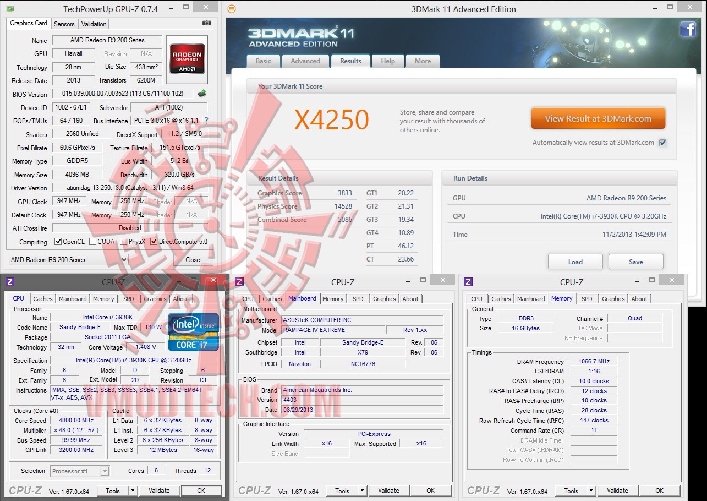The width and height of the screenshot is (707, 501).
Task: Toggle the PhysX checkbox
Action: [124, 242]
